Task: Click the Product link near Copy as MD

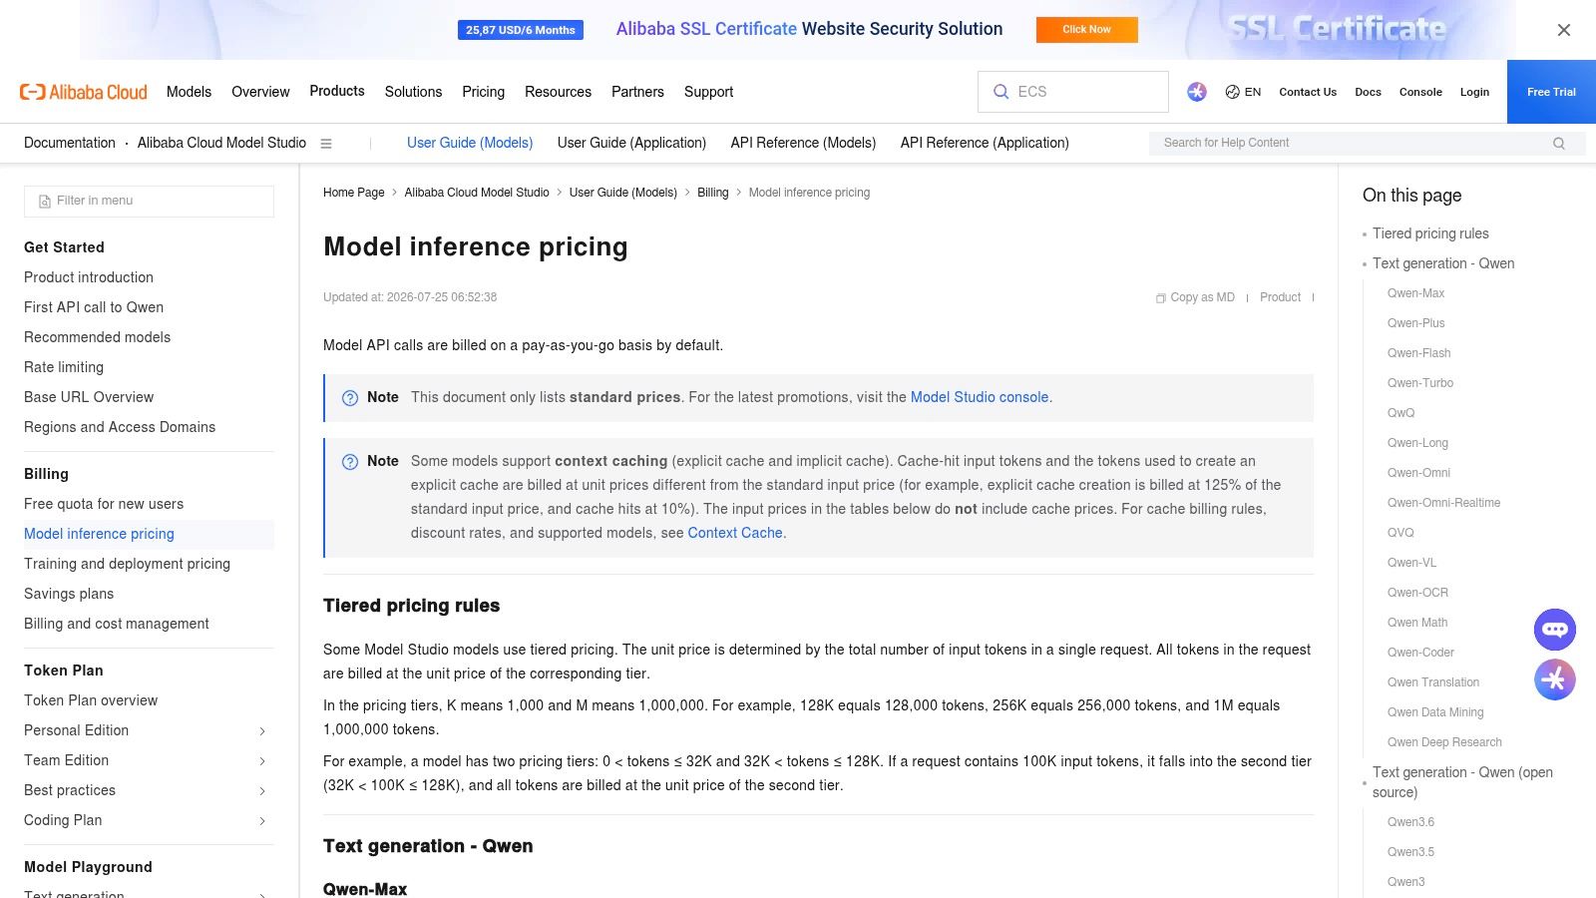Action: [x=1280, y=297]
